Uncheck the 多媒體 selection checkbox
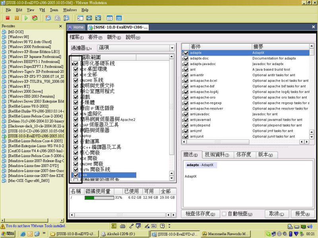The height and width of the screenshot is (238, 318). coord(76,102)
